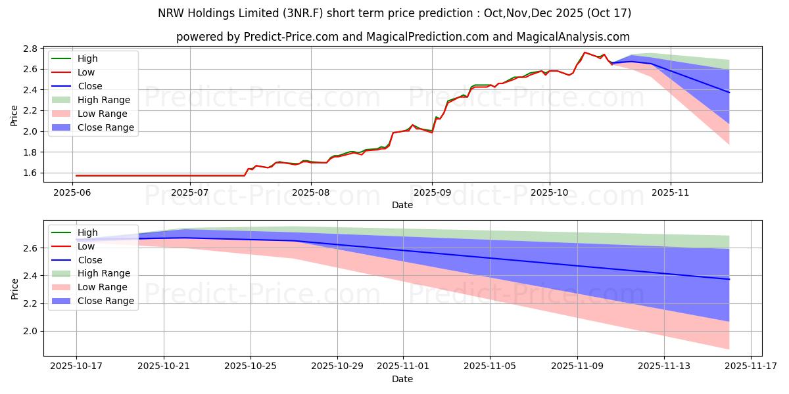Click the Low Range swatch in bottom legend
The image size is (789, 394).
pyautogui.click(x=62, y=287)
